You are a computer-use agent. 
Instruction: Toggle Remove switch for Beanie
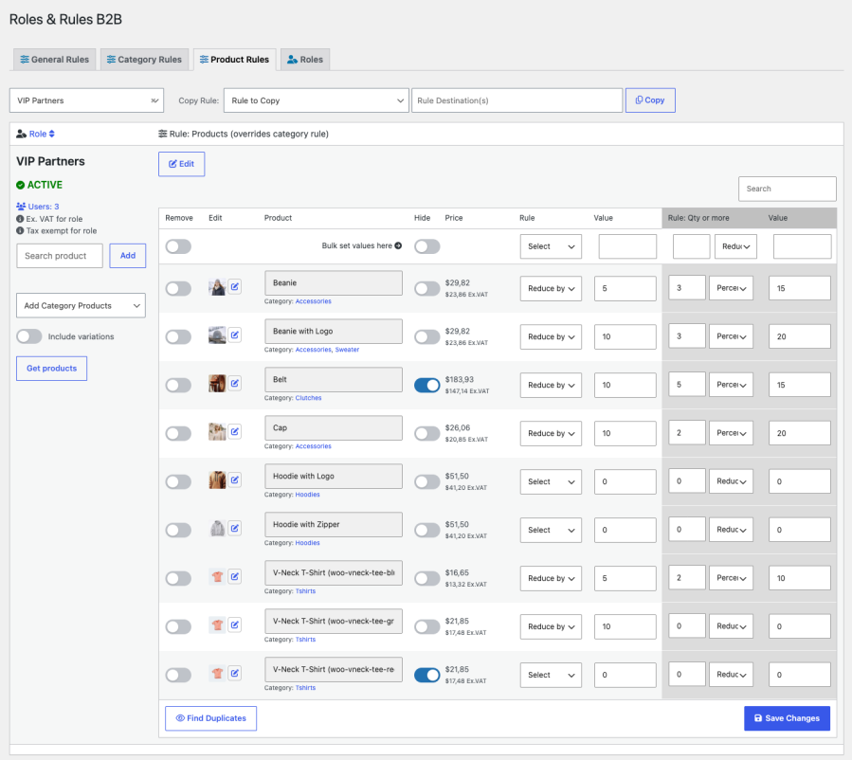coord(178,288)
